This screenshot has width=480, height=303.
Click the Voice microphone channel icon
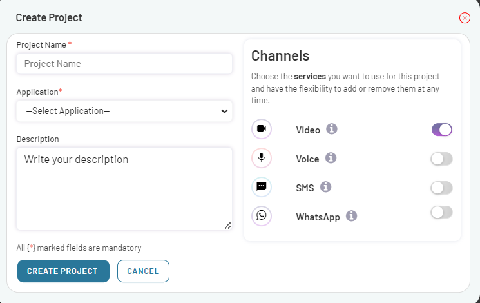tap(262, 158)
